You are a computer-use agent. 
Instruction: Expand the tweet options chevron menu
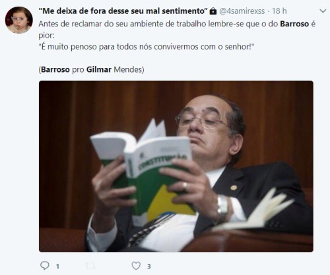click(323, 11)
